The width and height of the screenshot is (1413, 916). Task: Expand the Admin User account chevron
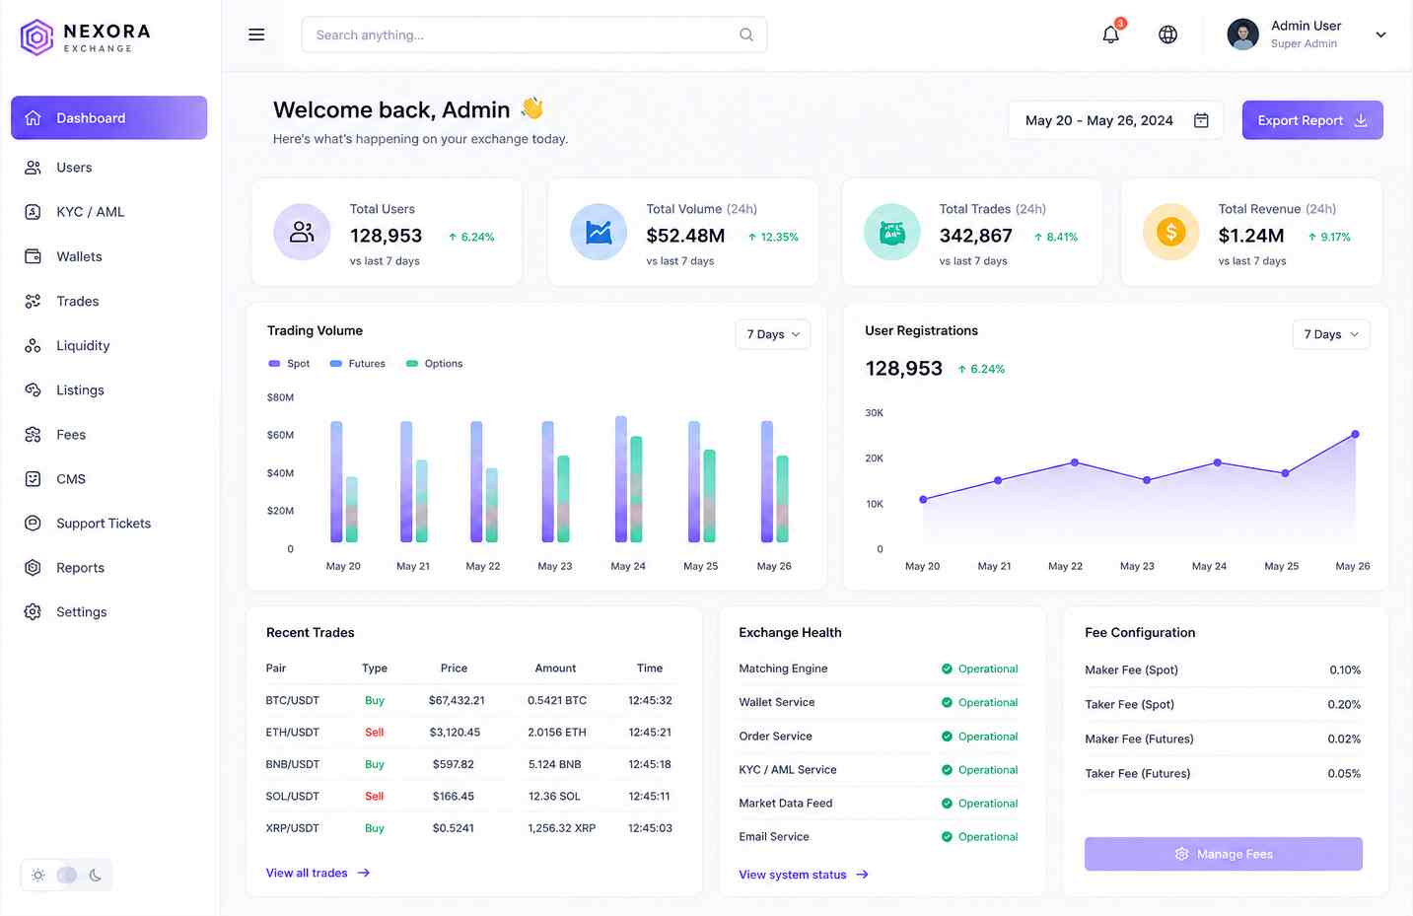click(x=1380, y=35)
